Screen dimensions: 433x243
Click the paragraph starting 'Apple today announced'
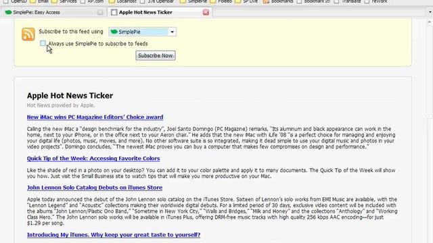click(212, 211)
